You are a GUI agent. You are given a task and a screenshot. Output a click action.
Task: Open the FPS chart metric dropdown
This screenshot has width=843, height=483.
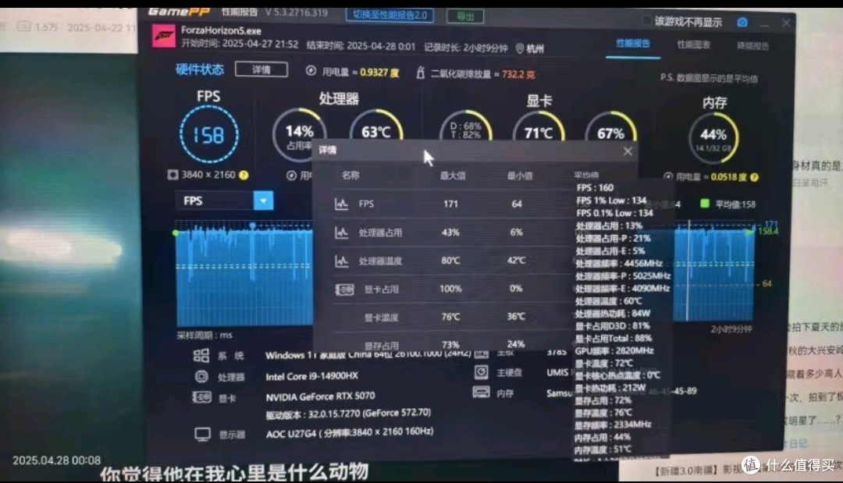[264, 201]
